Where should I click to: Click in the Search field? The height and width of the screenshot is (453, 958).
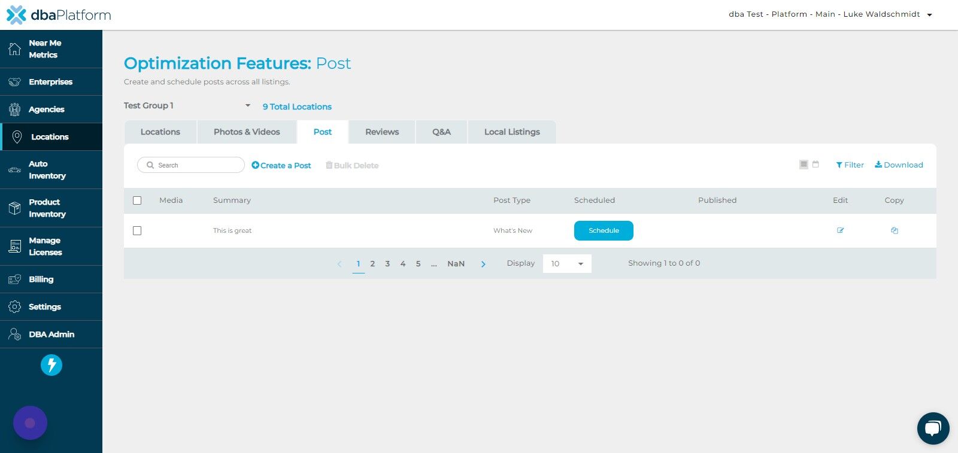pos(191,165)
